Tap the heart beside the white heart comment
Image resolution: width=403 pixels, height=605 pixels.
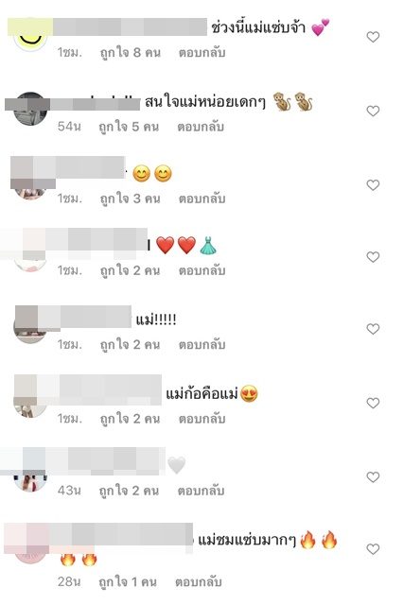[373, 477]
